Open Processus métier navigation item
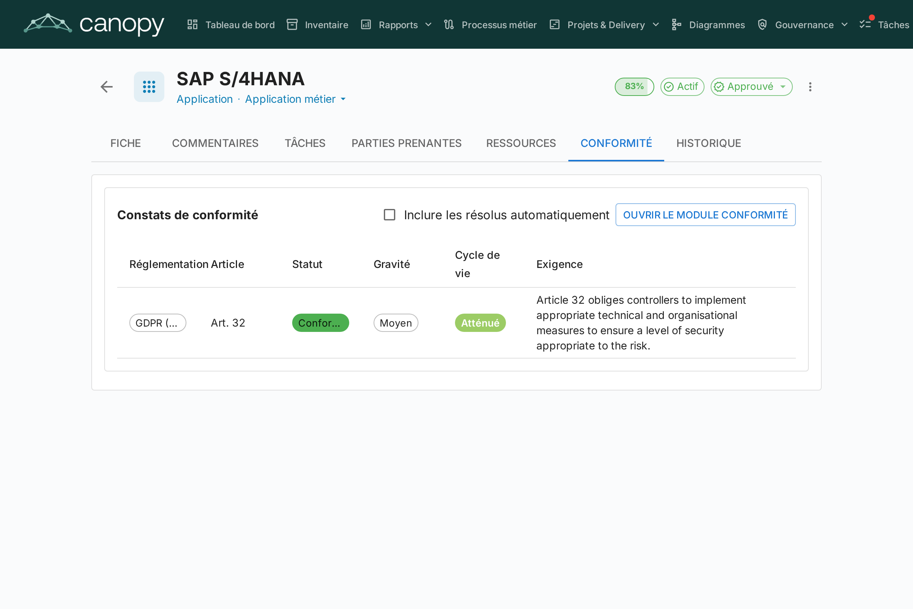The width and height of the screenshot is (913, 609). [490, 25]
